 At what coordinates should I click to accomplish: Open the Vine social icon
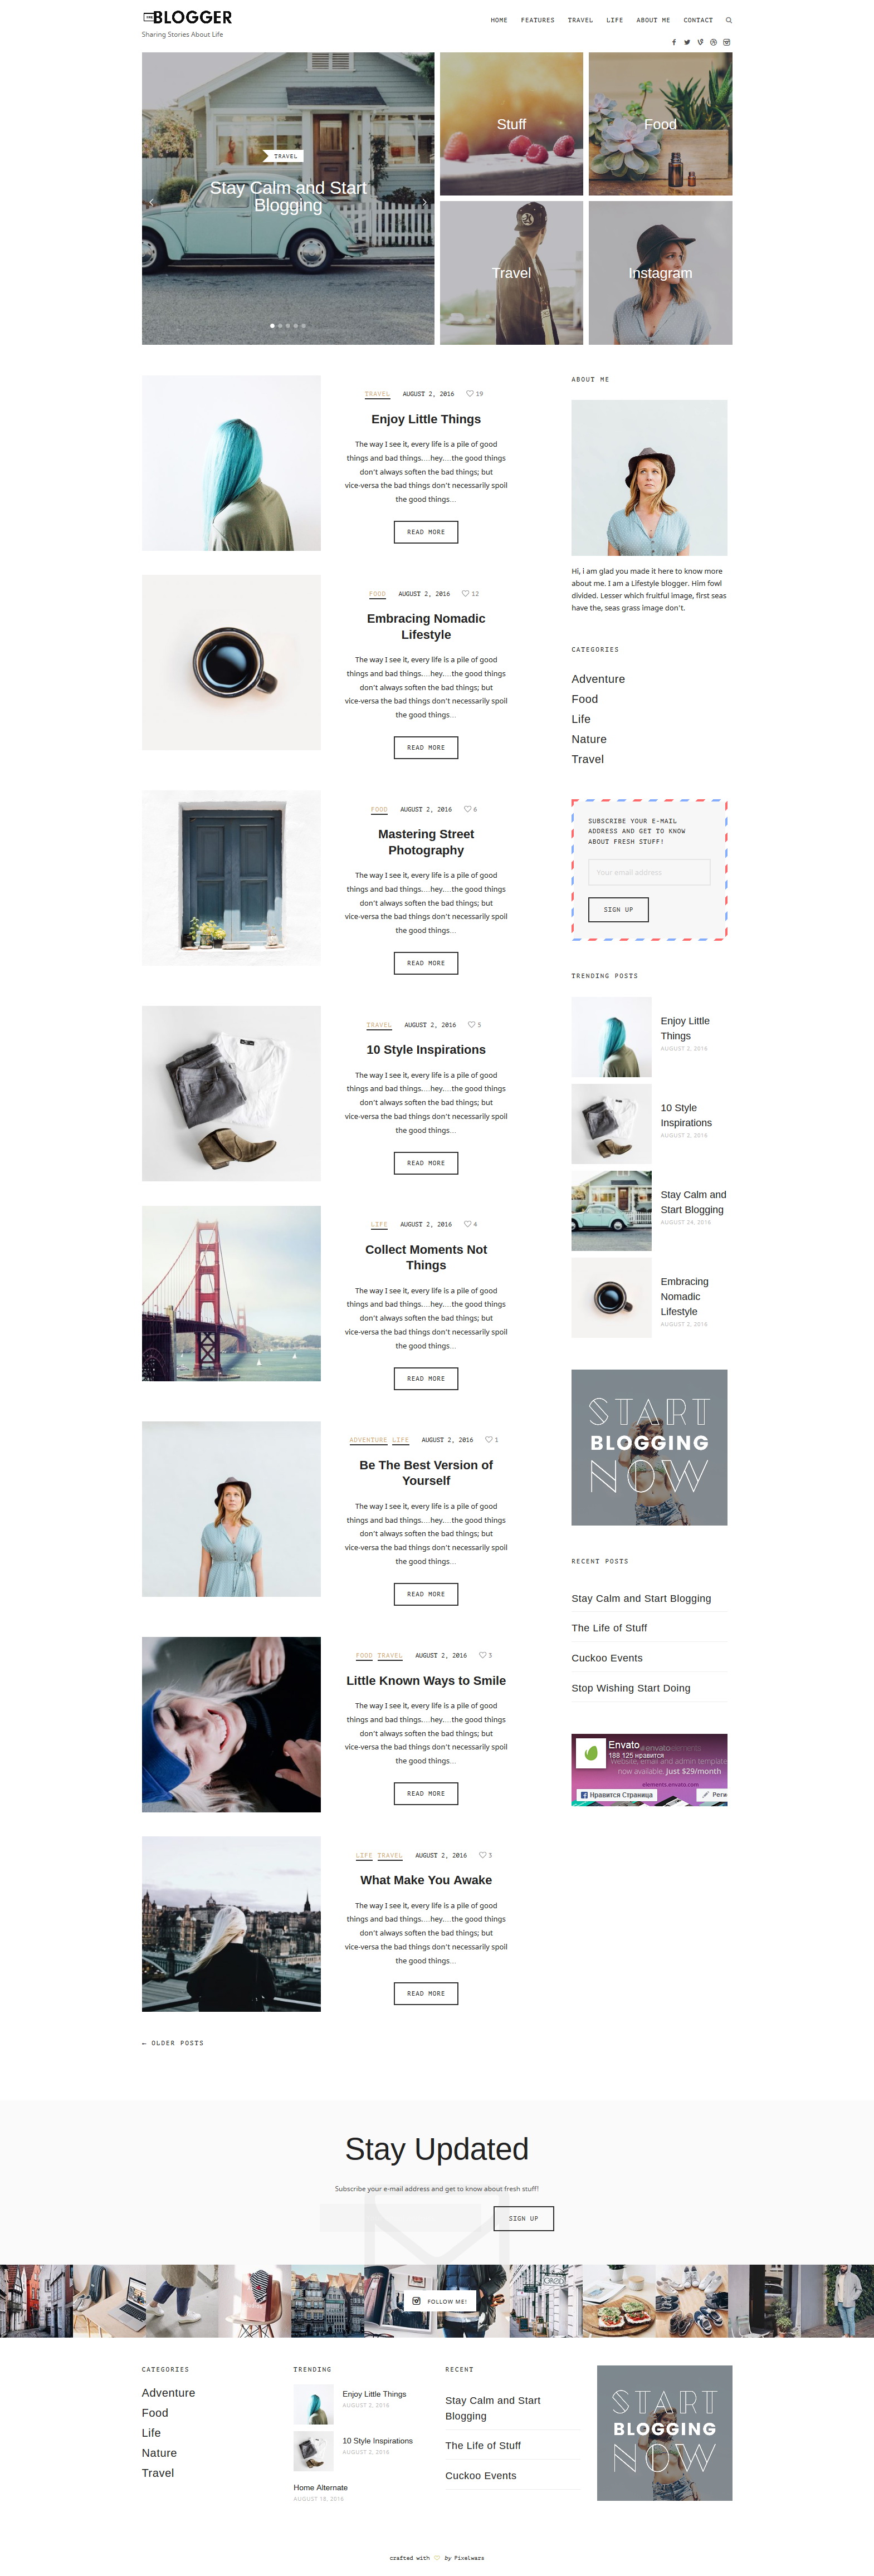point(700,42)
